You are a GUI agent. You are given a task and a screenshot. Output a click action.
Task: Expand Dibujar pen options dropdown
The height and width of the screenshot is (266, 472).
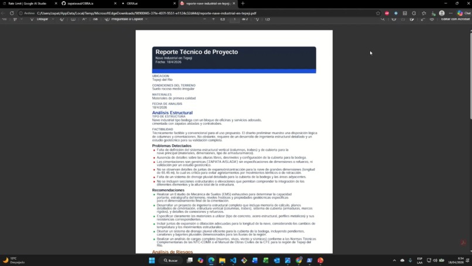point(53,19)
